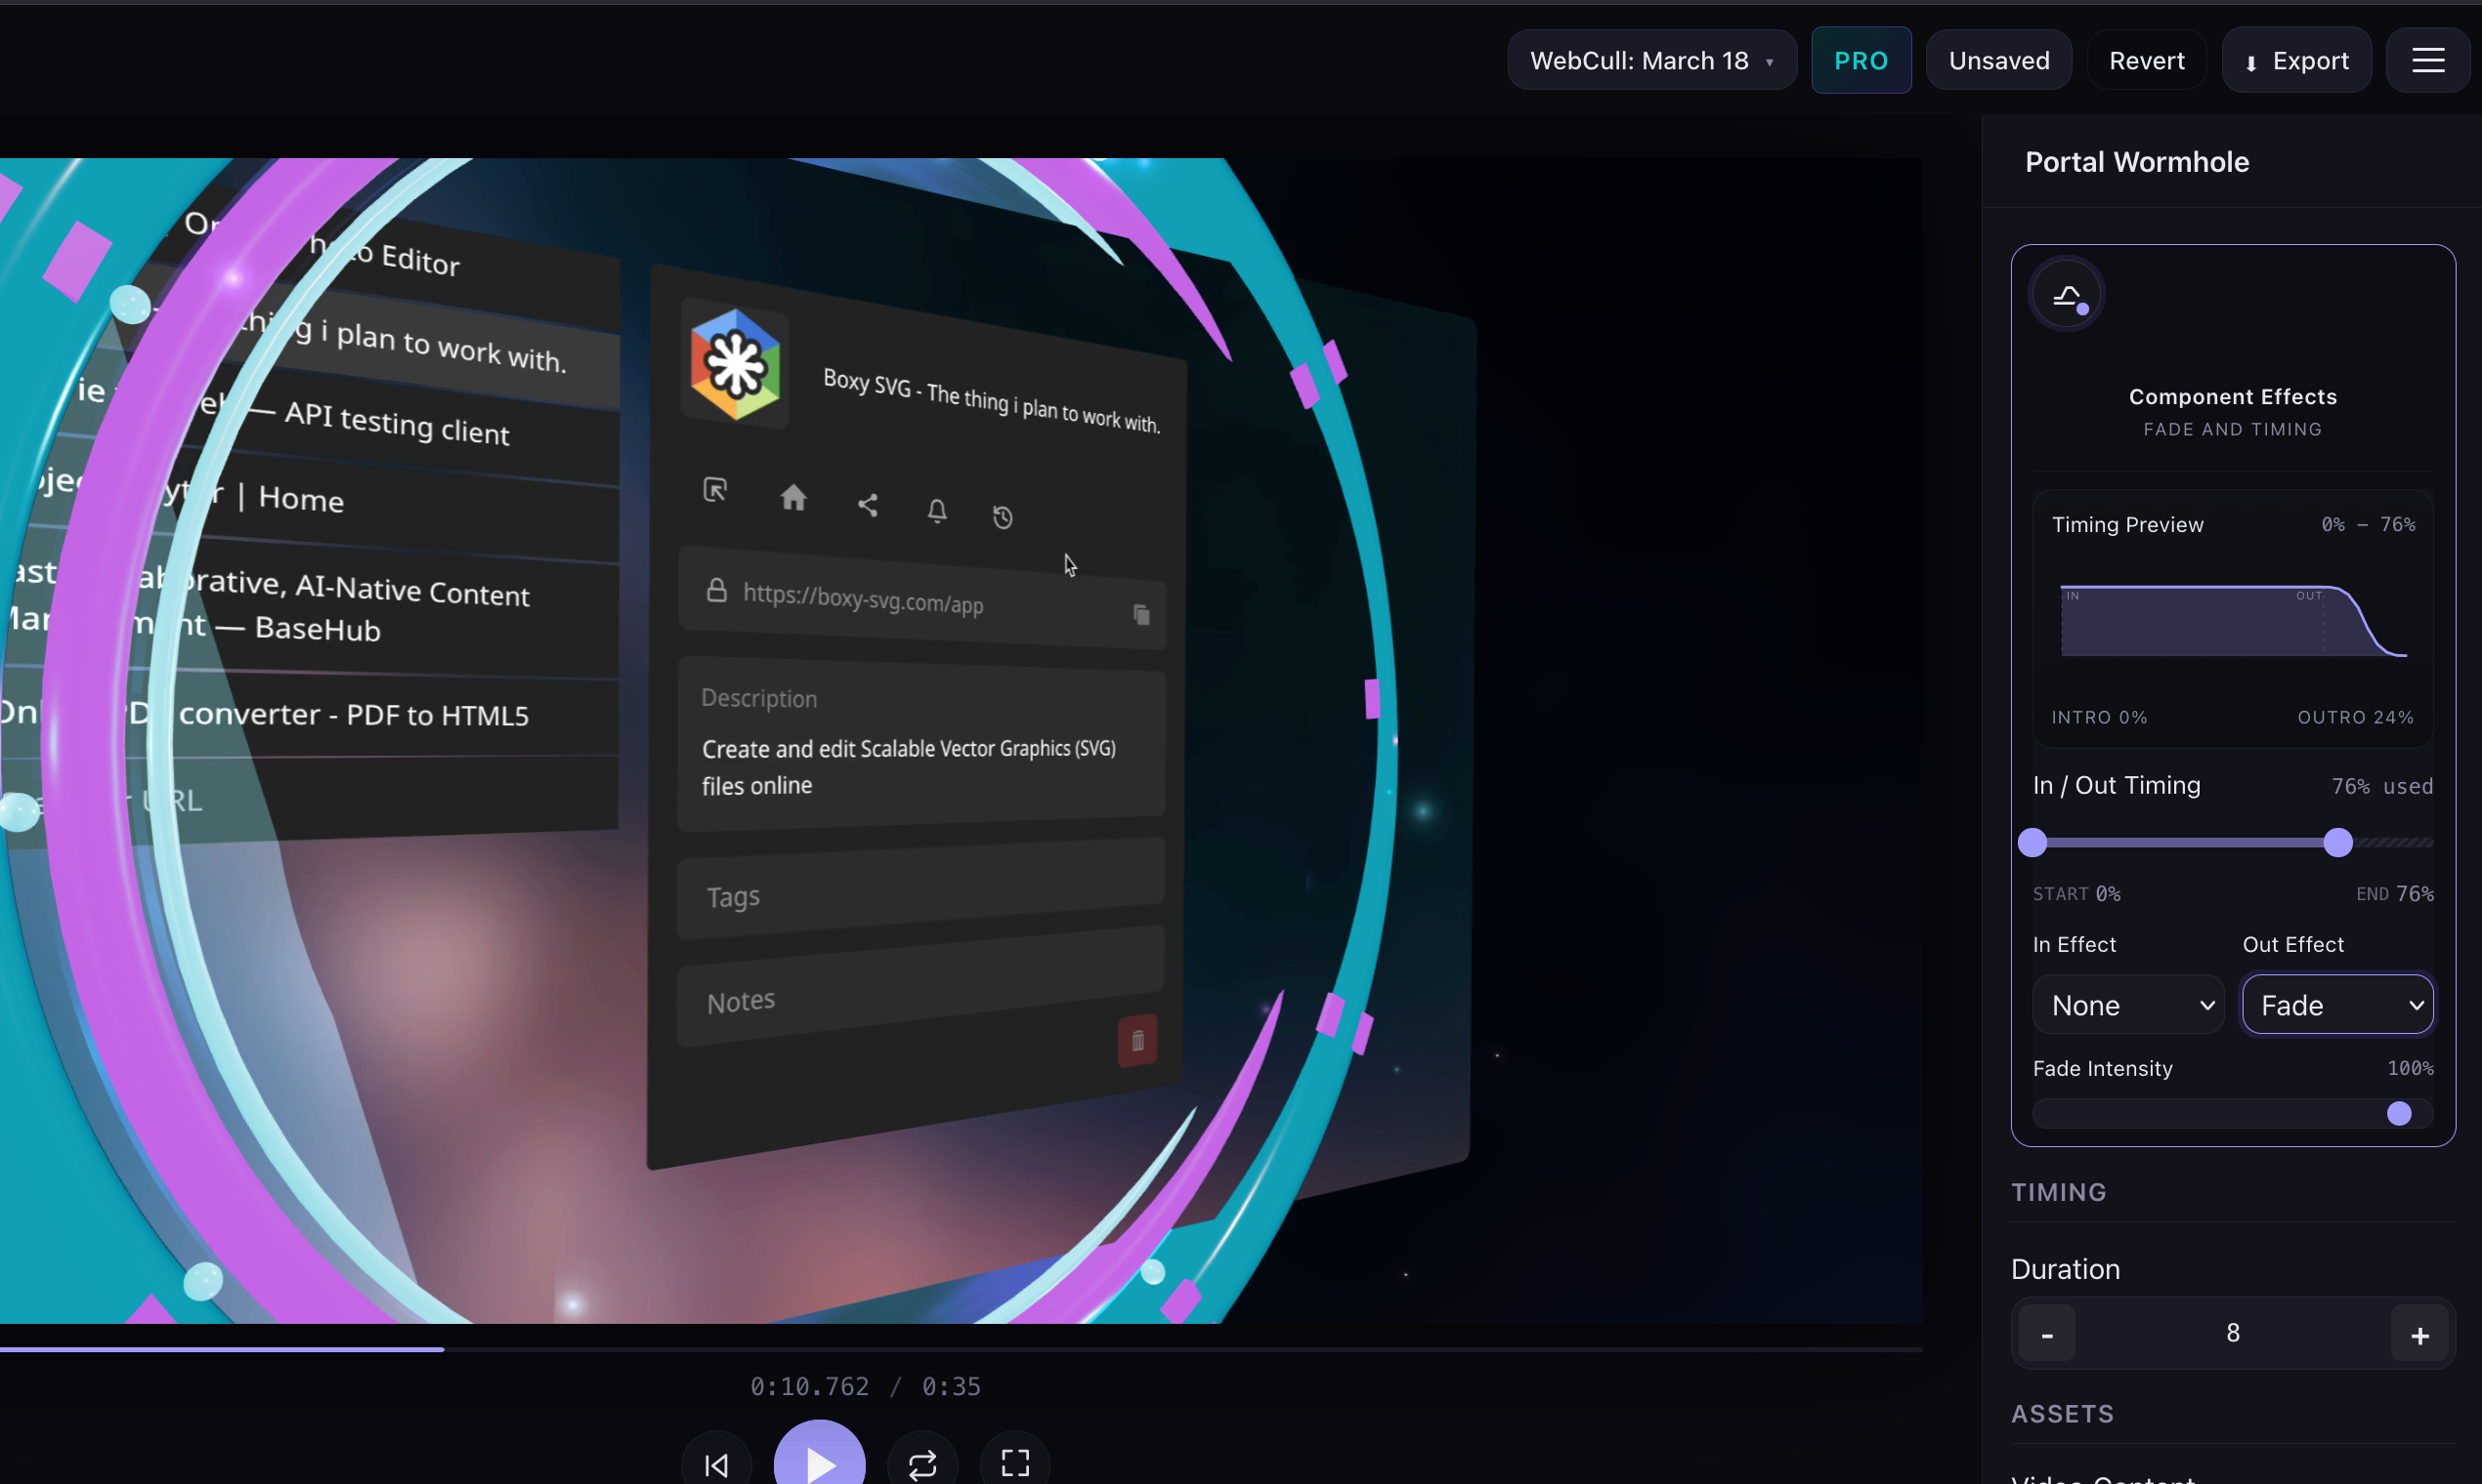Click the Tags field in the preview
This screenshot has width=2482, height=1484.
(x=920, y=889)
